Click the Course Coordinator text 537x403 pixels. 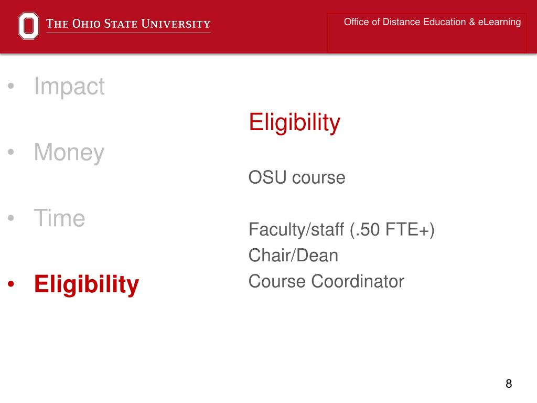point(326,281)
